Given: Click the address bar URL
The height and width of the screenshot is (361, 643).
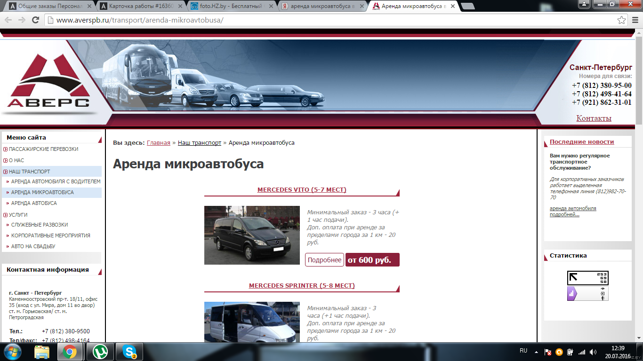Looking at the screenshot, I should pos(140,20).
